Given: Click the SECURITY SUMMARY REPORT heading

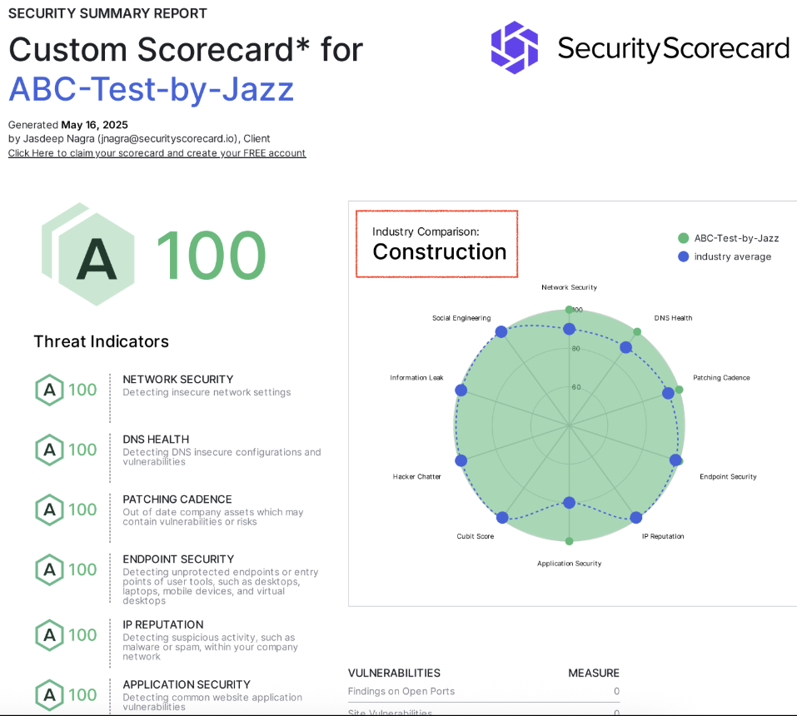Looking at the screenshot, I should tap(107, 13).
